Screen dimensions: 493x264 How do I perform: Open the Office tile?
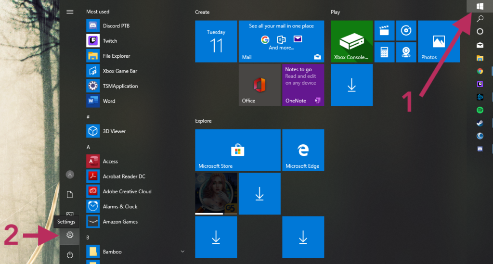click(x=259, y=85)
